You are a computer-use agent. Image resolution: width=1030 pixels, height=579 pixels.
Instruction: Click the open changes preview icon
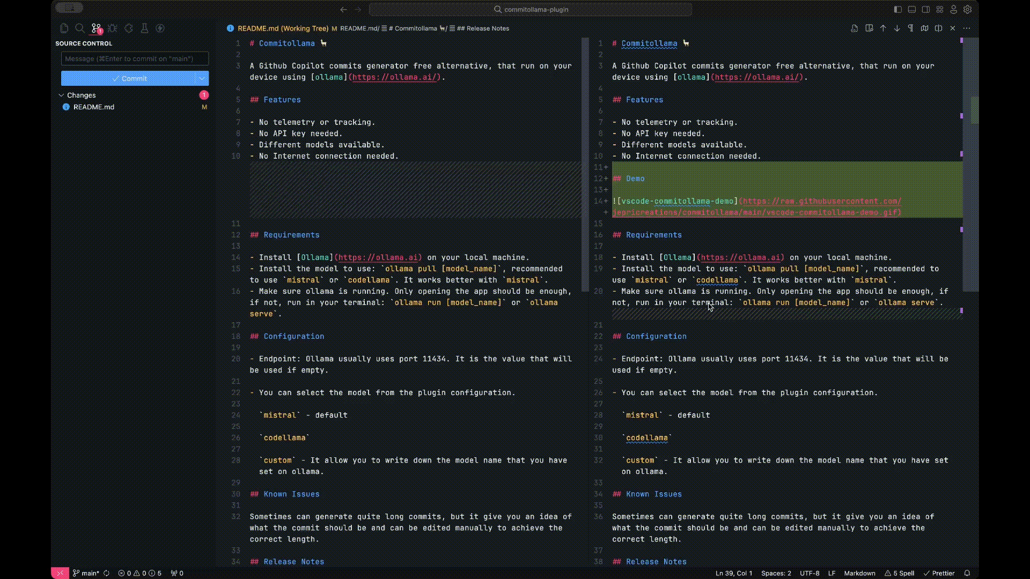click(x=869, y=28)
